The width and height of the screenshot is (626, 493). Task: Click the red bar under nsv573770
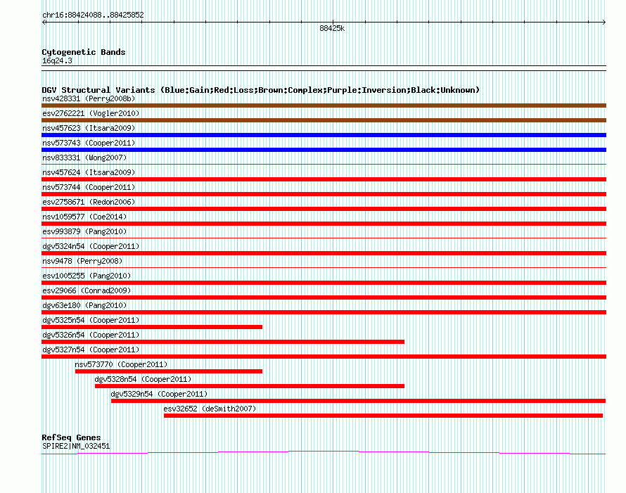click(x=169, y=371)
